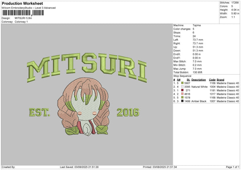The width and height of the screenshot is (241, 170).
Task: Pick the green swatch in stop row 5
Action: [182, 97]
